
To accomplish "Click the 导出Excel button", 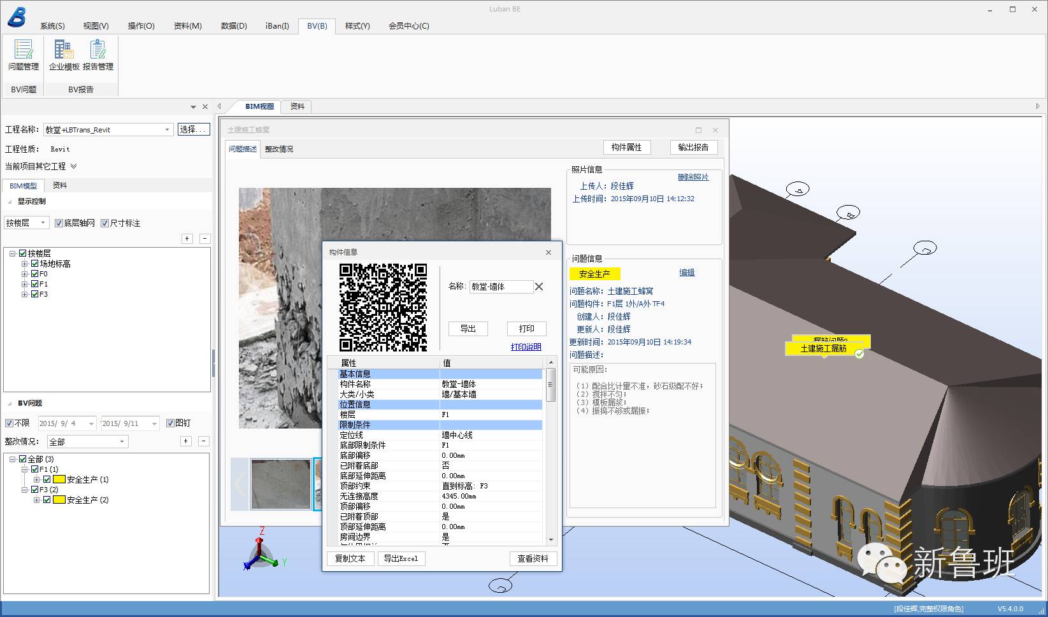I will 401,559.
